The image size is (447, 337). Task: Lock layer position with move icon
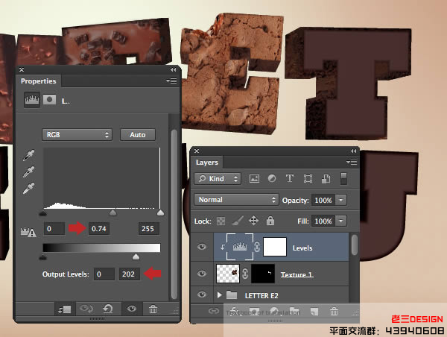click(253, 221)
